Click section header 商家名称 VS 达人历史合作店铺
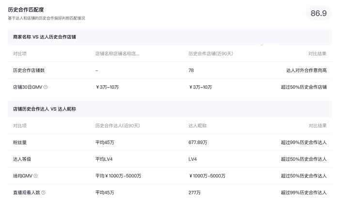The width and height of the screenshot is (339, 206). [44, 37]
